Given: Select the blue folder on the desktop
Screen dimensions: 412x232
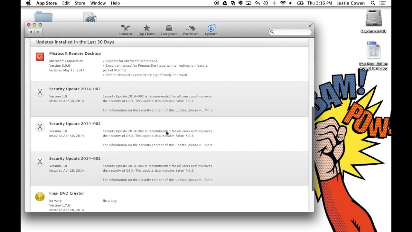Looking at the screenshot, I should tap(43, 17).
